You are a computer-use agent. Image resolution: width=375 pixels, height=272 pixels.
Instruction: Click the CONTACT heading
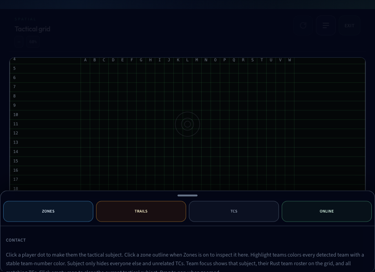16,240
